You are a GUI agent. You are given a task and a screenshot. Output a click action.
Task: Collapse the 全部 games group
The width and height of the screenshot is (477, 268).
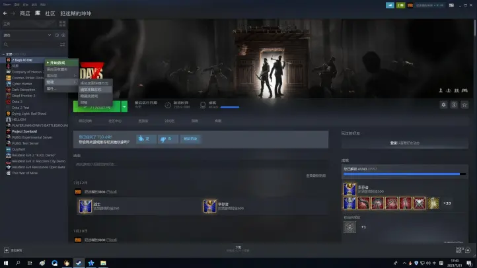(x=3, y=54)
